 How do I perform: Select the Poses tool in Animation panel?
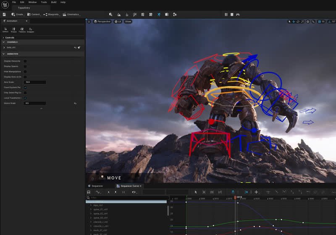click(14, 30)
